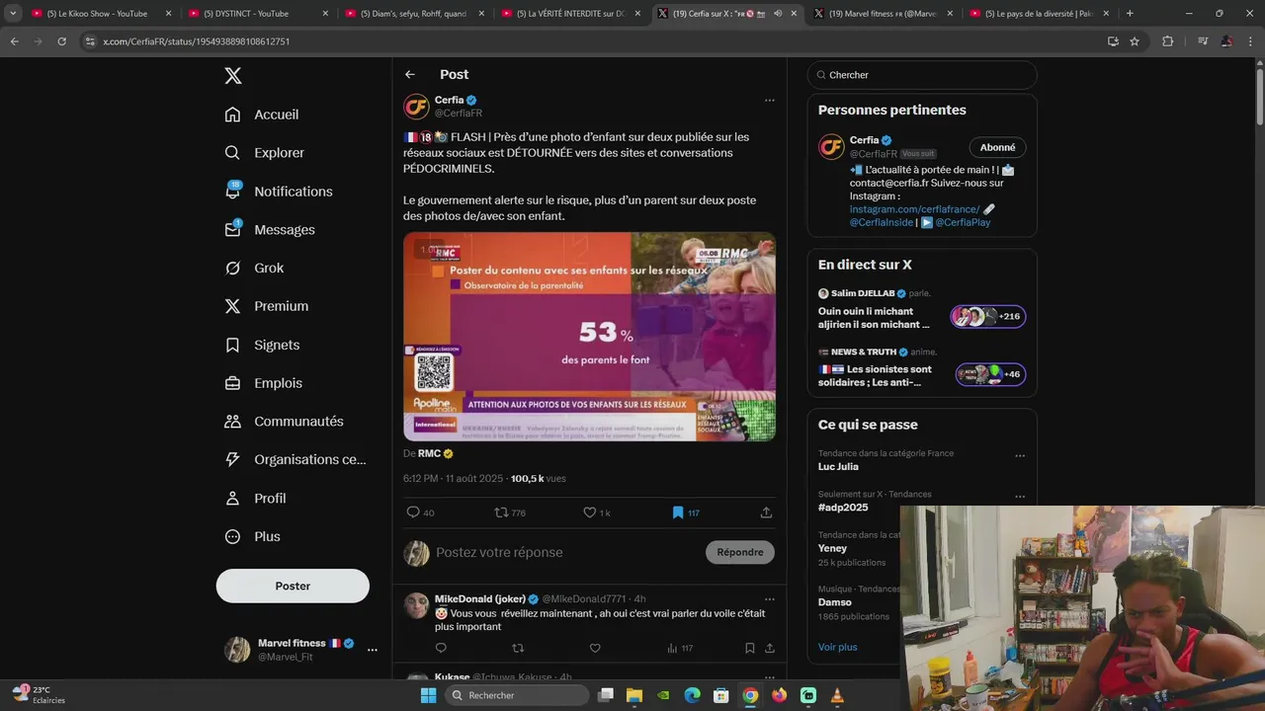Image resolution: width=1265 pixels, height=711 pixels.
Task: Toggle Abonné follow button for Cerfia
Action: [998, 148]
